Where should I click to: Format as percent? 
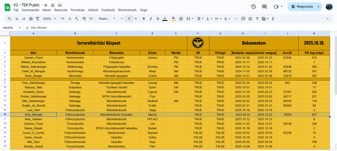tap(70, 19)
